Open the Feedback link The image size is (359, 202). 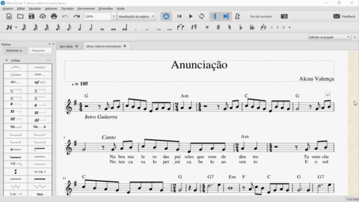[x=344, y=16]
